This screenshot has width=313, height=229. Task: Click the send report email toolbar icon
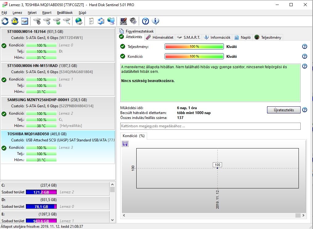101,21
